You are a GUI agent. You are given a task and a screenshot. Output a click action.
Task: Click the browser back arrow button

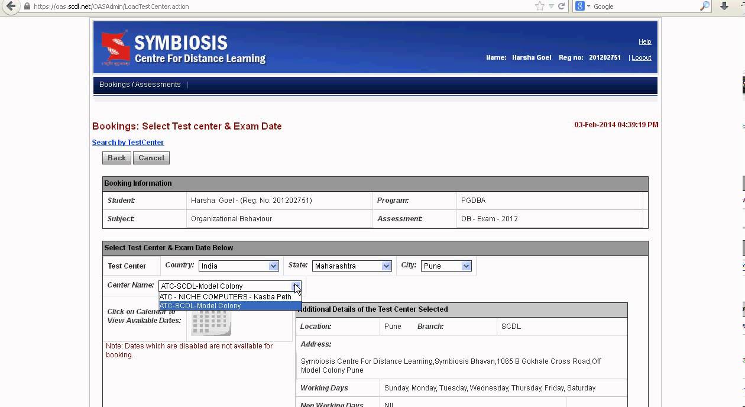11,7
